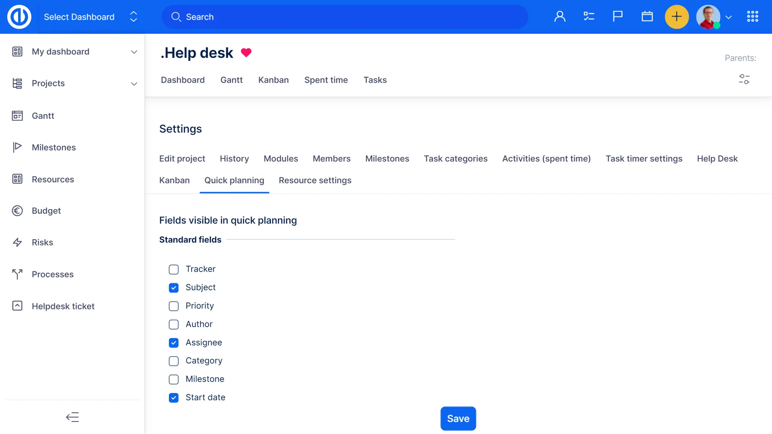Switch to the Resource settings tab
Image resolution: width=772 pixels, height=434 pixels.
click(x=315, y=180)
